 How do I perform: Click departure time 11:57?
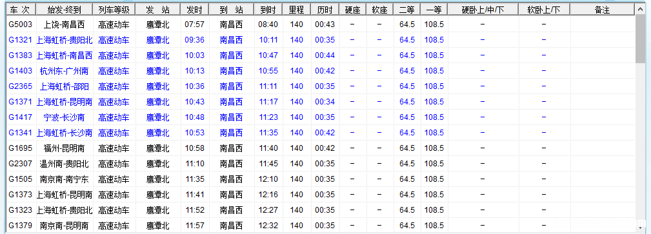coord(195,226)
